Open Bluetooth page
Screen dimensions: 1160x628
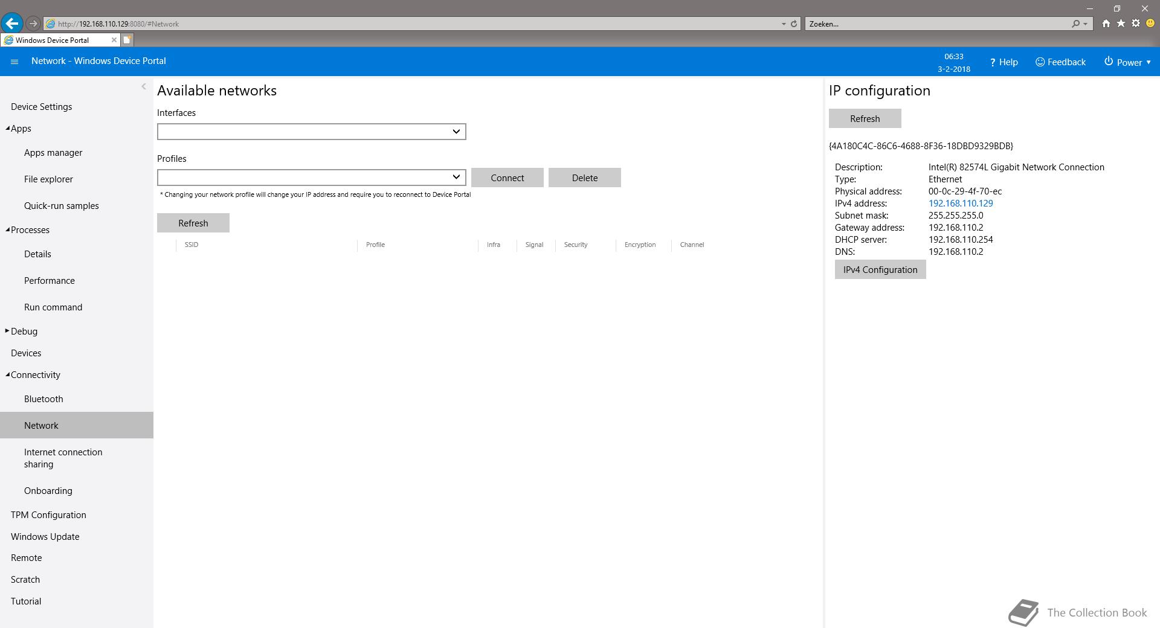click(x=43, y=399)
